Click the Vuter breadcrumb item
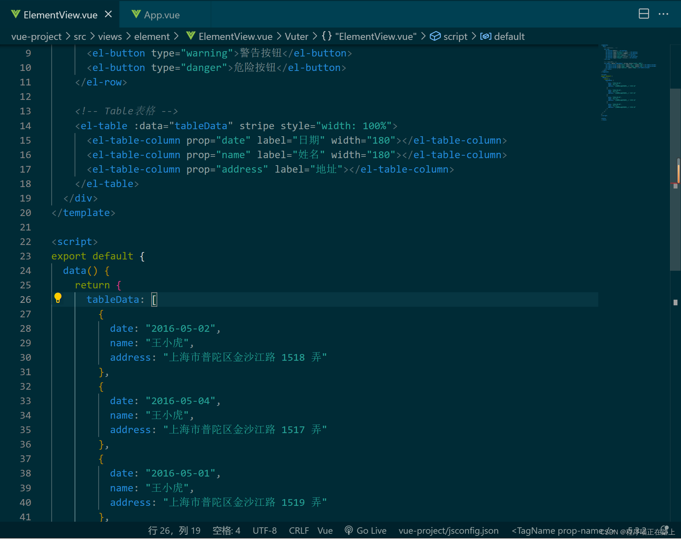The height and width of the screenshot is (539, 681). (297, 36)
